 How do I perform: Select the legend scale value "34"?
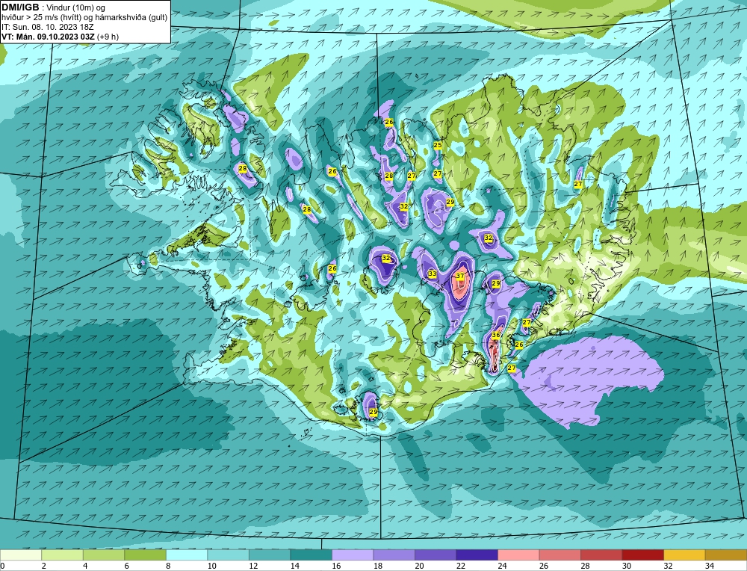(x=710, y=566)
